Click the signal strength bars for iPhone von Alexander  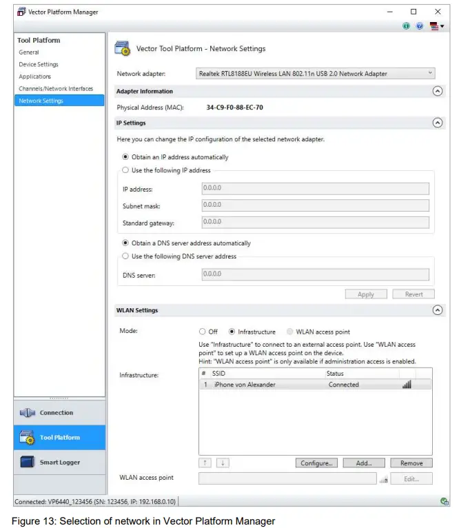[407, 384]
